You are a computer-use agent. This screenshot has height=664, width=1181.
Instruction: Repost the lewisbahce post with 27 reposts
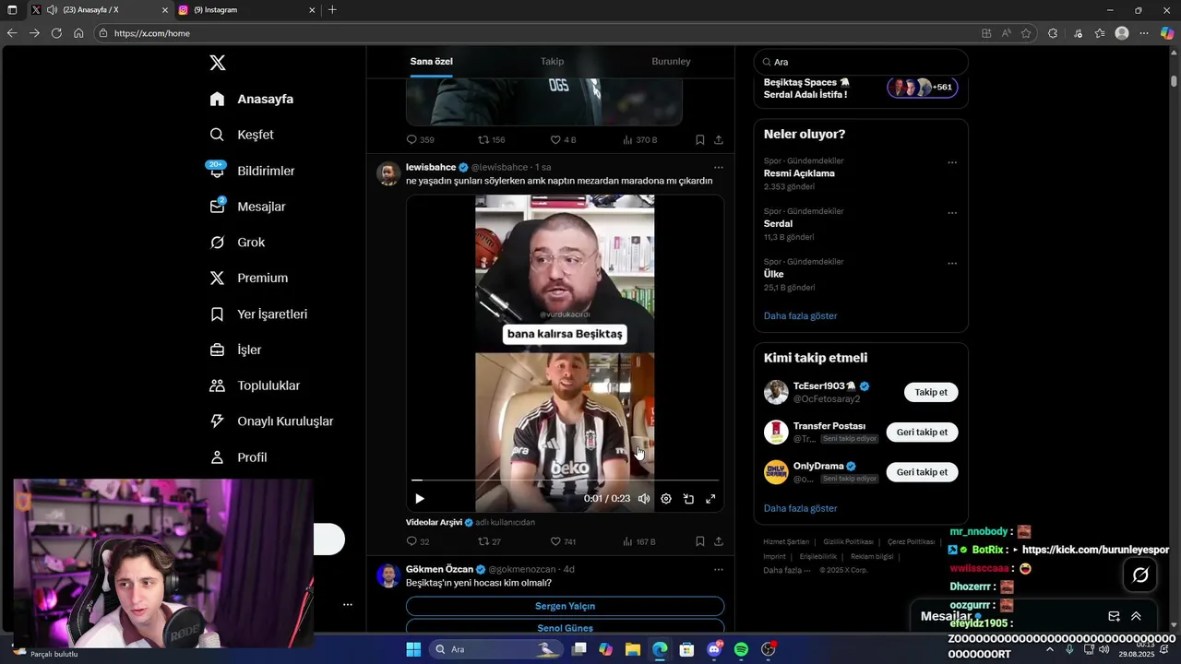(x=489, y=541)
